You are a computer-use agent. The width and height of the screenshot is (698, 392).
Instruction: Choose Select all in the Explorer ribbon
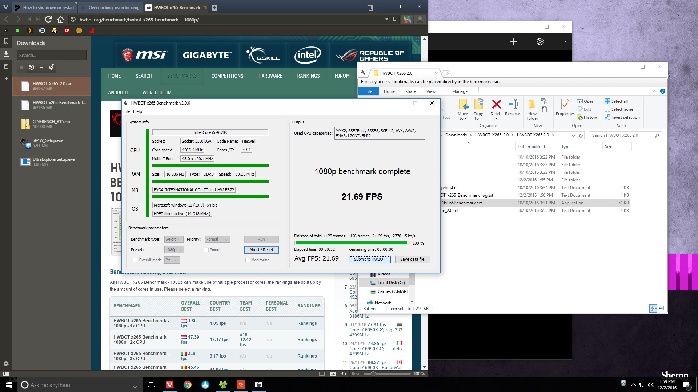[x=616, y=101]
